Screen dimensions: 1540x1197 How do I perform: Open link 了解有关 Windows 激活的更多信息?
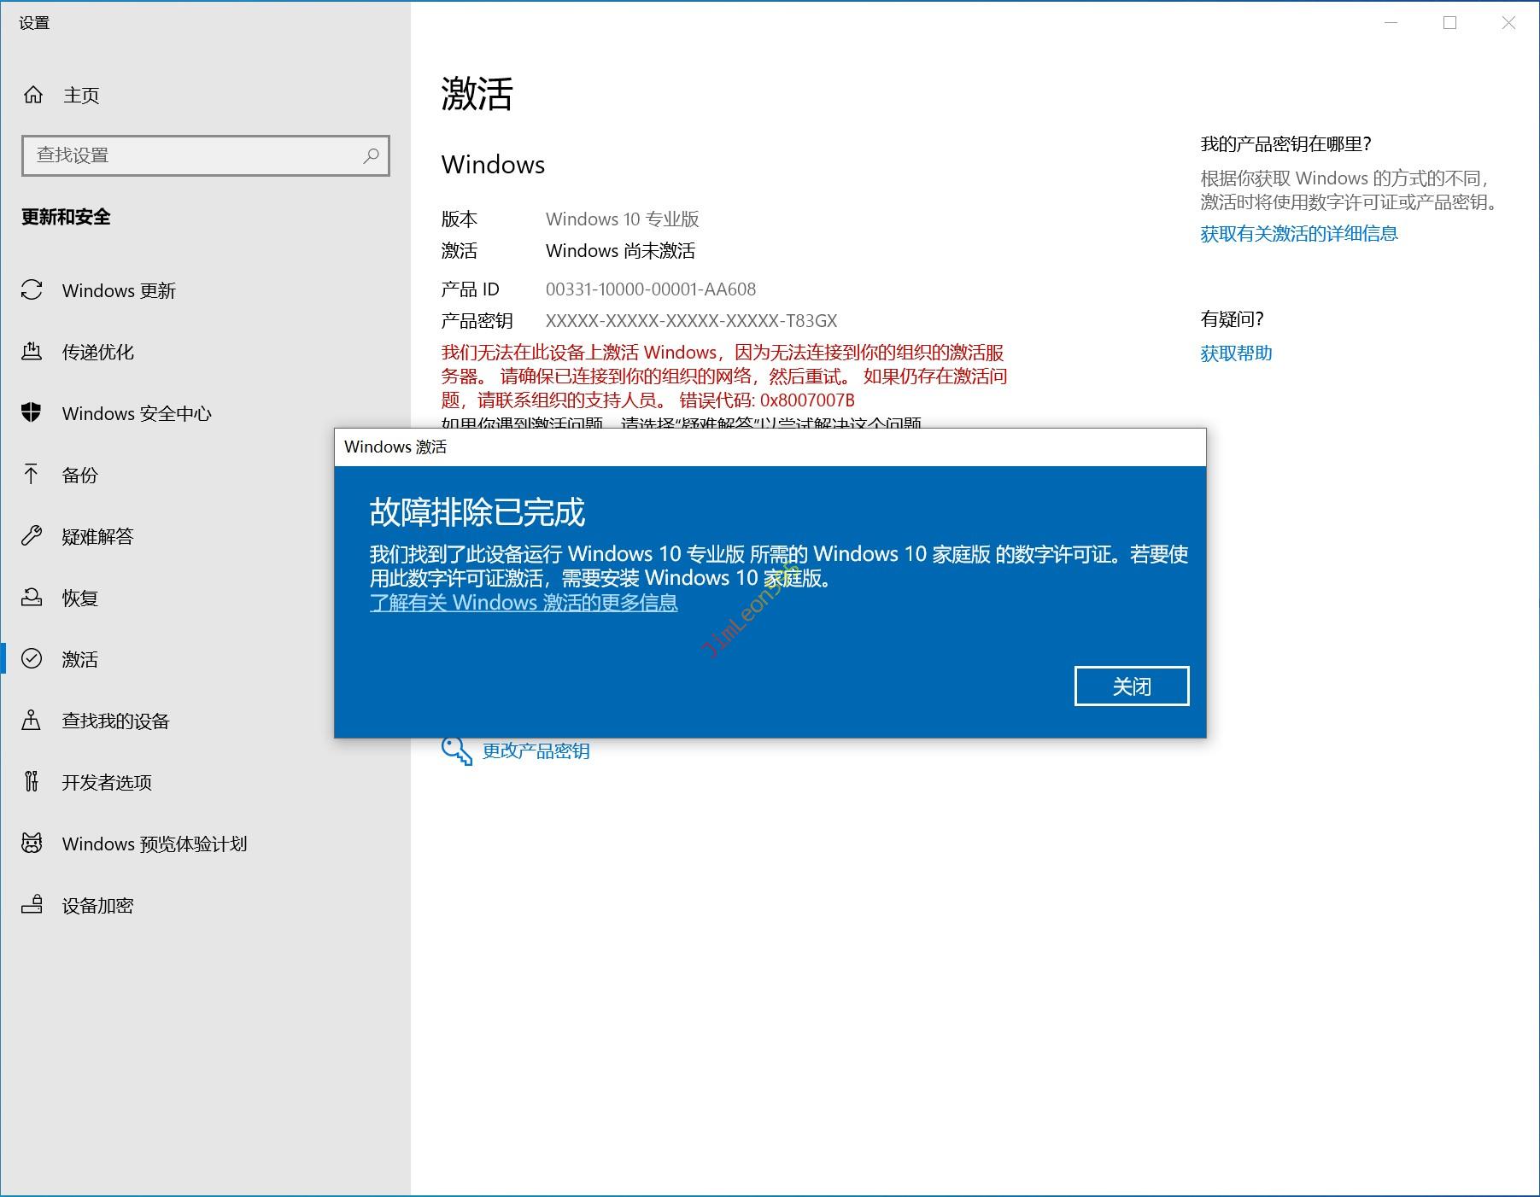click(524, 603)
